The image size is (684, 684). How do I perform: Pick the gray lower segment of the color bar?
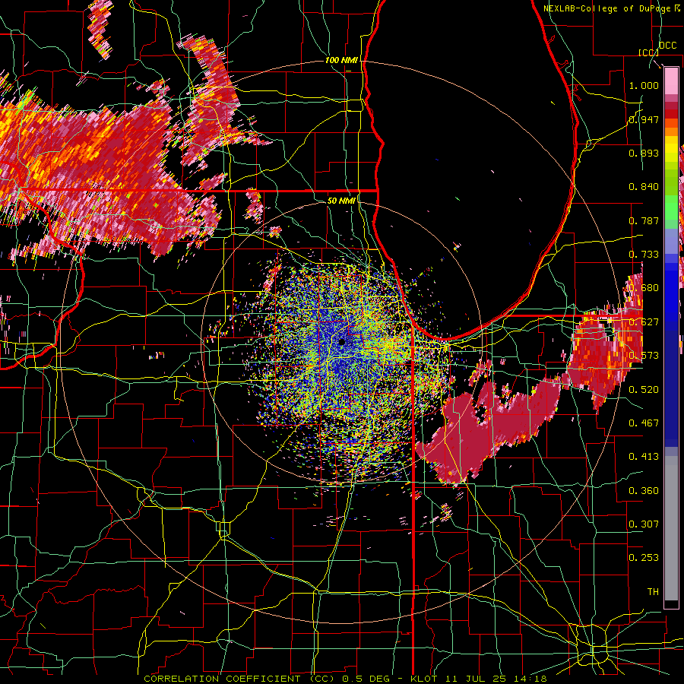coord(671,528)
